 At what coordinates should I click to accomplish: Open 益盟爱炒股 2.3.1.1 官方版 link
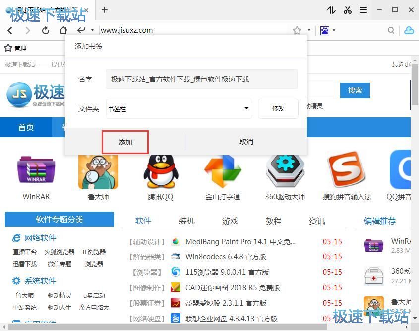(x=226, y=303)
